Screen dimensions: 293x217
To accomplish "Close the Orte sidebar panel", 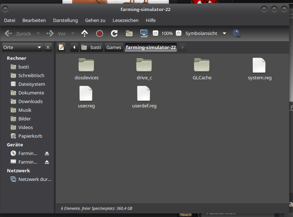I will coord(48,47).
